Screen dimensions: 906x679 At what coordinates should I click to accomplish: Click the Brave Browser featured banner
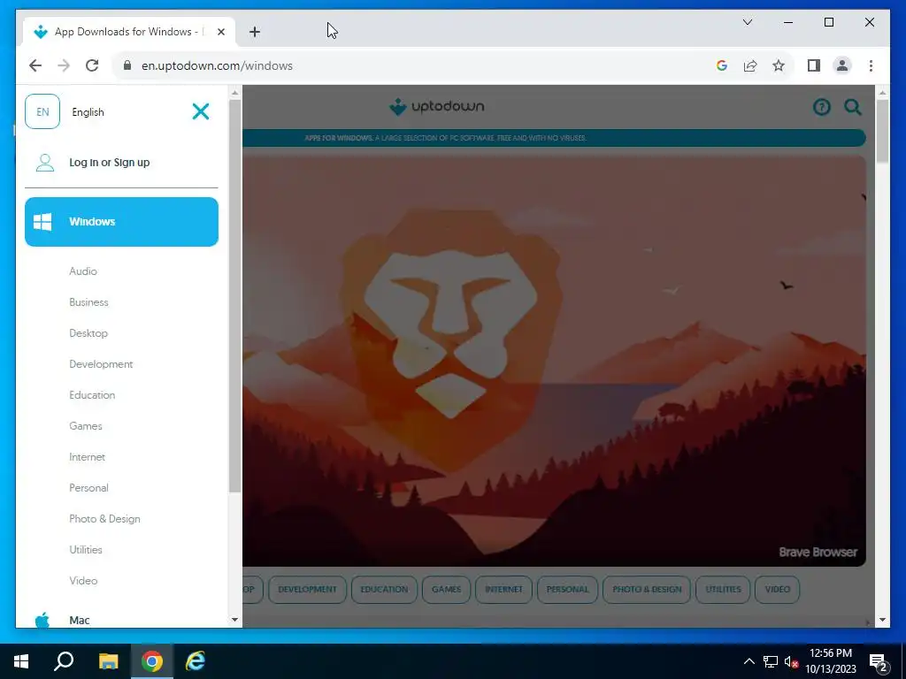554,361
